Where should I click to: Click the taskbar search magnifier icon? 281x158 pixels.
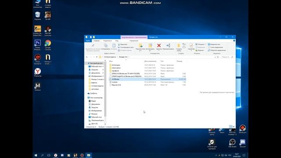pos(42,155)
